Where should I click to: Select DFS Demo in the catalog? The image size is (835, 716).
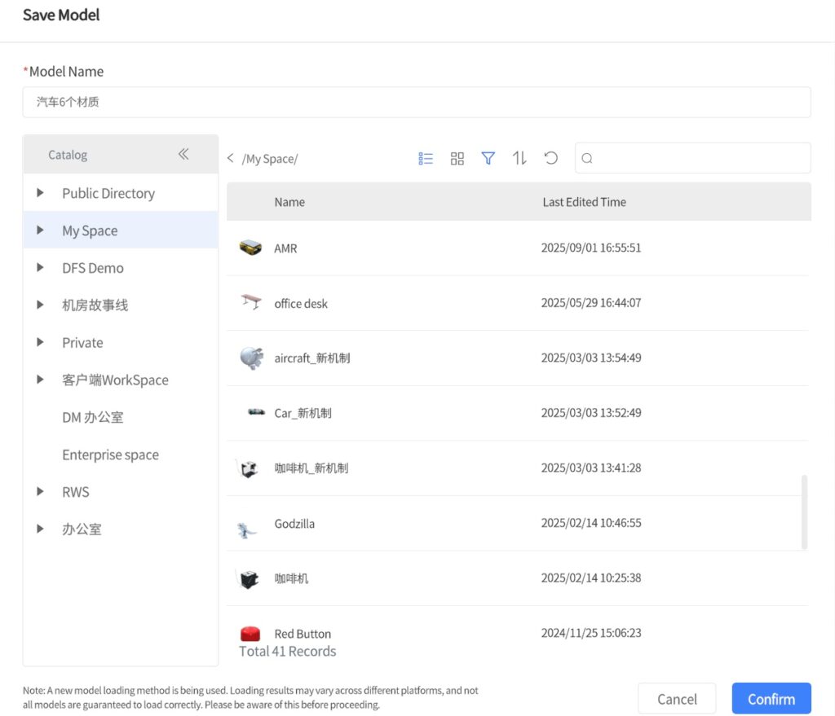tap(92, 268)
